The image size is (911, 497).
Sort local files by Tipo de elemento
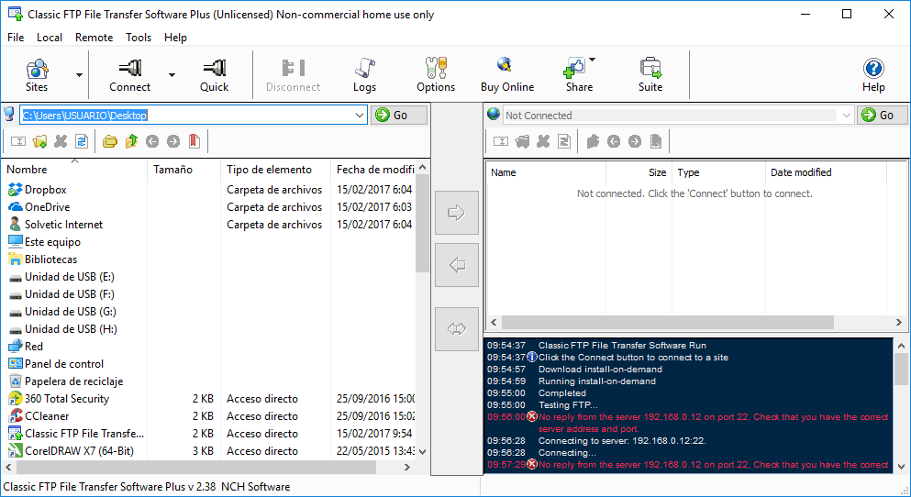[x=276, y=170]
